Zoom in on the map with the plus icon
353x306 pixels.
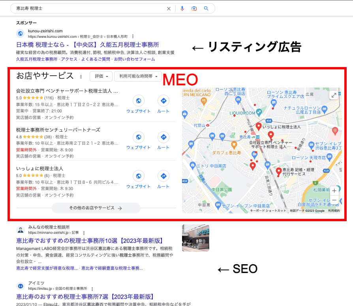[x=334, y=190]
